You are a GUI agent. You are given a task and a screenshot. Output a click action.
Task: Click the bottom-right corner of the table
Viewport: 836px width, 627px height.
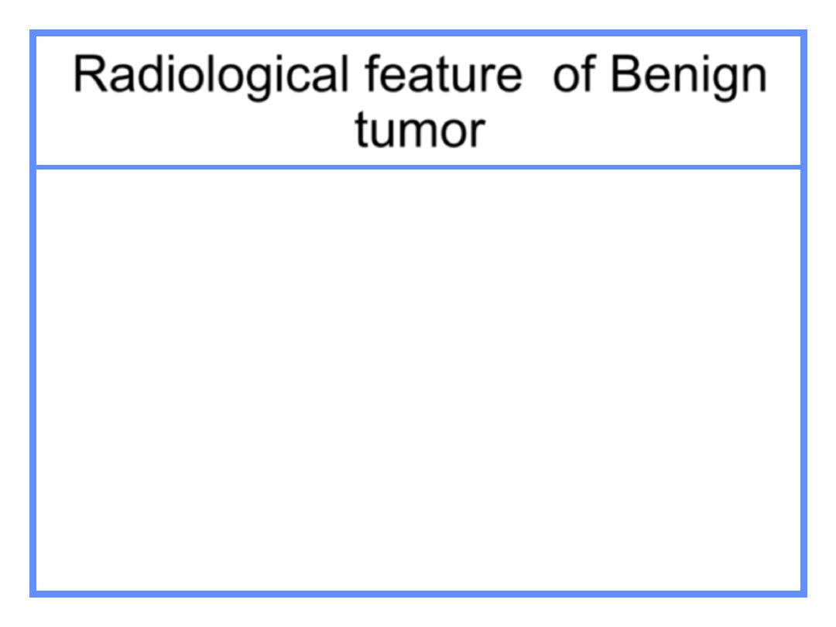[804, 594]
